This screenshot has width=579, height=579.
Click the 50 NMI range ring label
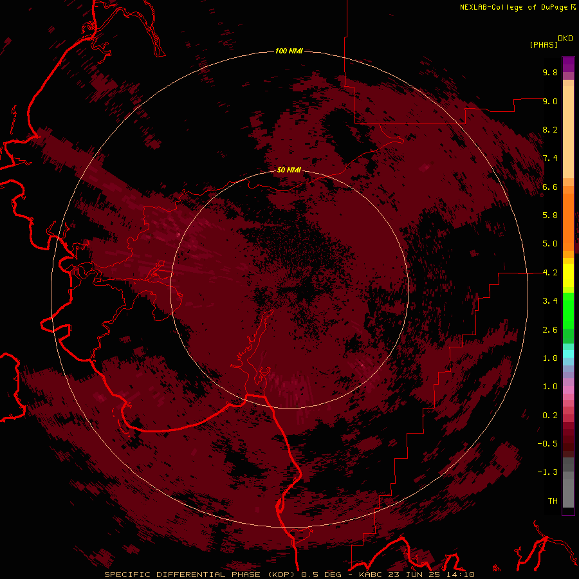(x=289, y=170)
